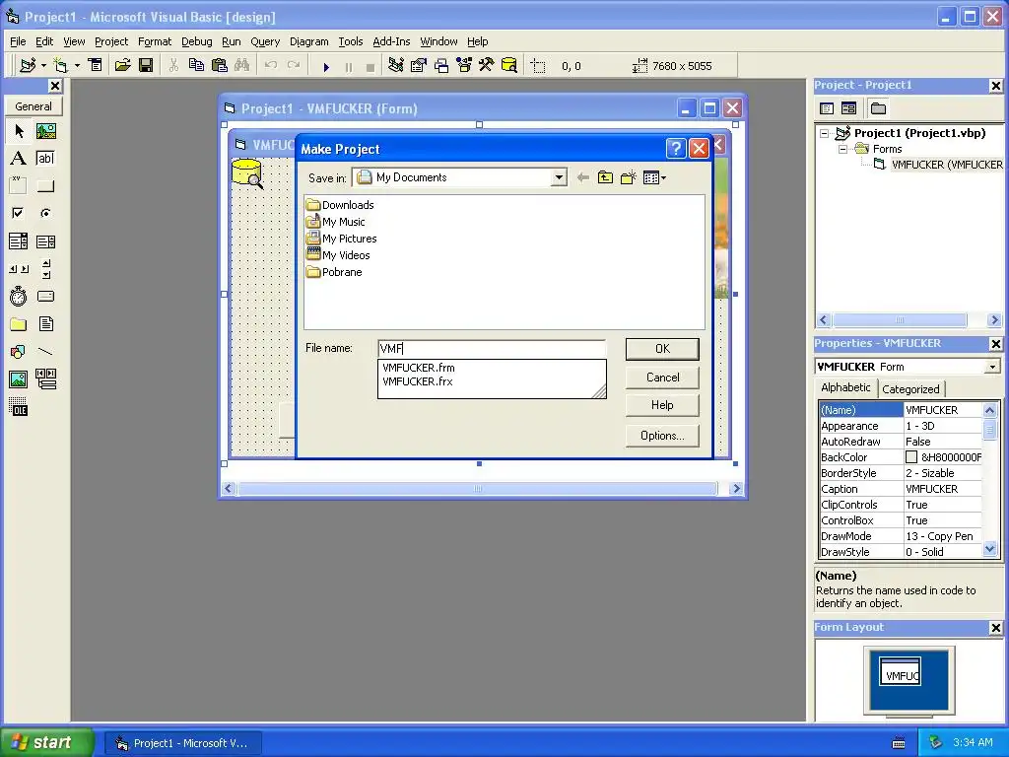Click Open Project toolbar icon

122,66
